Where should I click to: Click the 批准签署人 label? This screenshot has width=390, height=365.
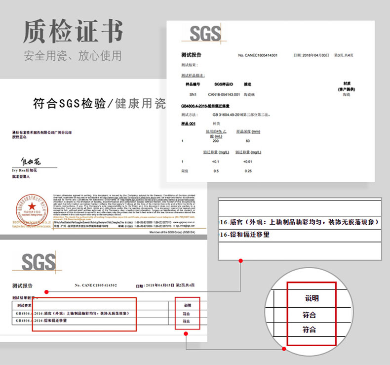point(21,176)
